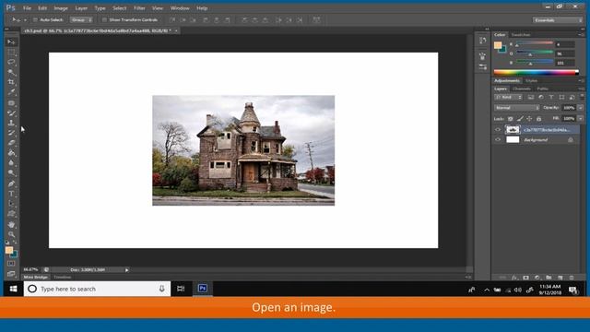590x332 pixels.
Task: Select the Eraser tool
Action: (x=11, y=143)
